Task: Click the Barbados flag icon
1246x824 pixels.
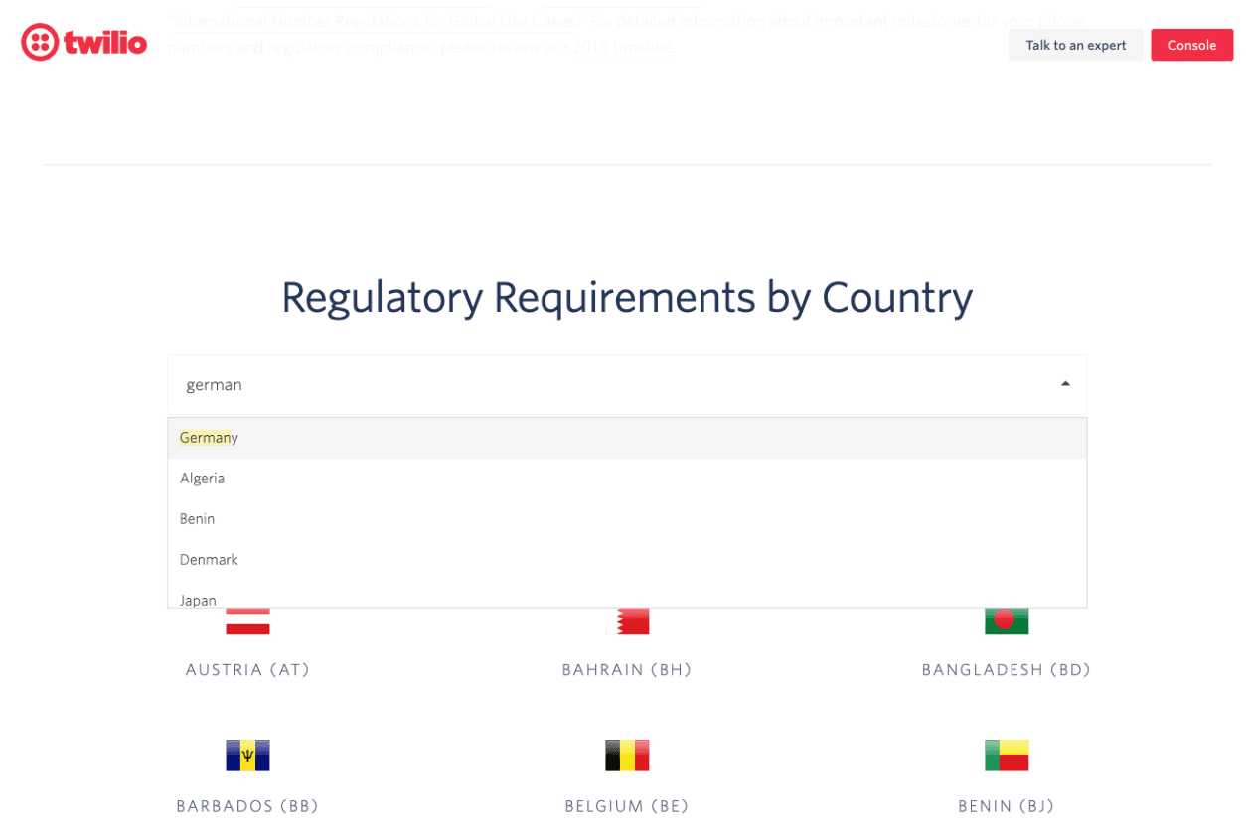Action: (x=247, y=755)
